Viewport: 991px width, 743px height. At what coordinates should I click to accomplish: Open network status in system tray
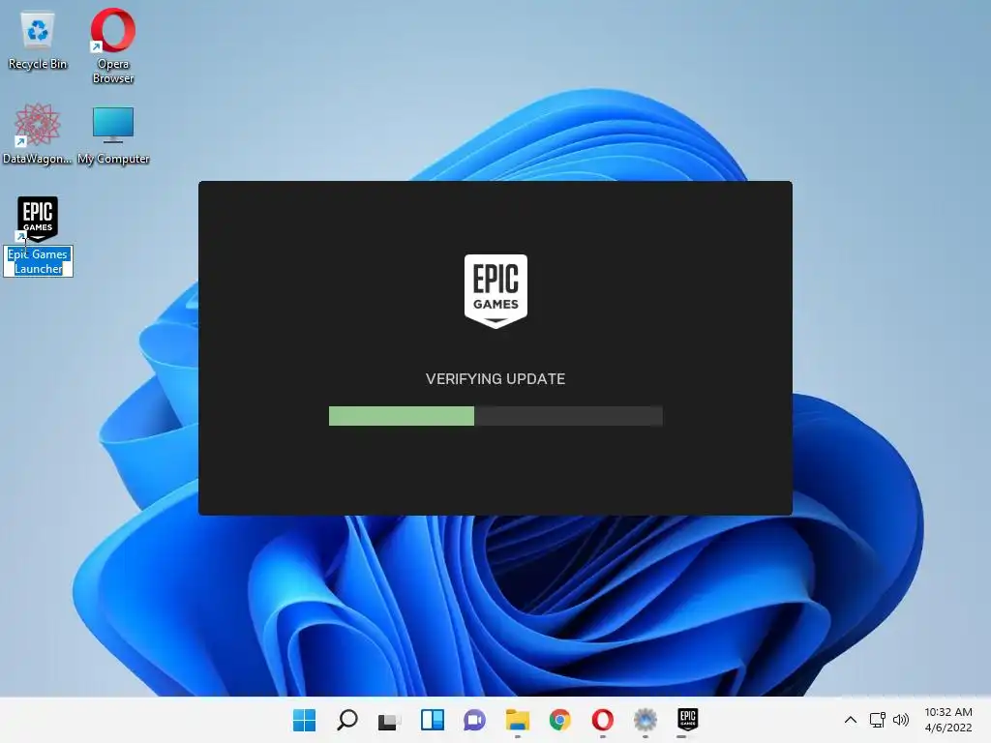pos(877,720)
